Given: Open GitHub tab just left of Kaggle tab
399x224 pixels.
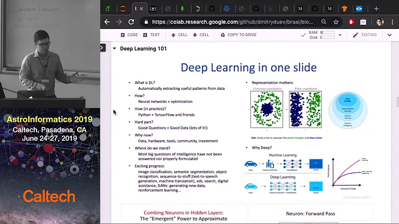Looking at the screenshot, I should coord(256,9).
